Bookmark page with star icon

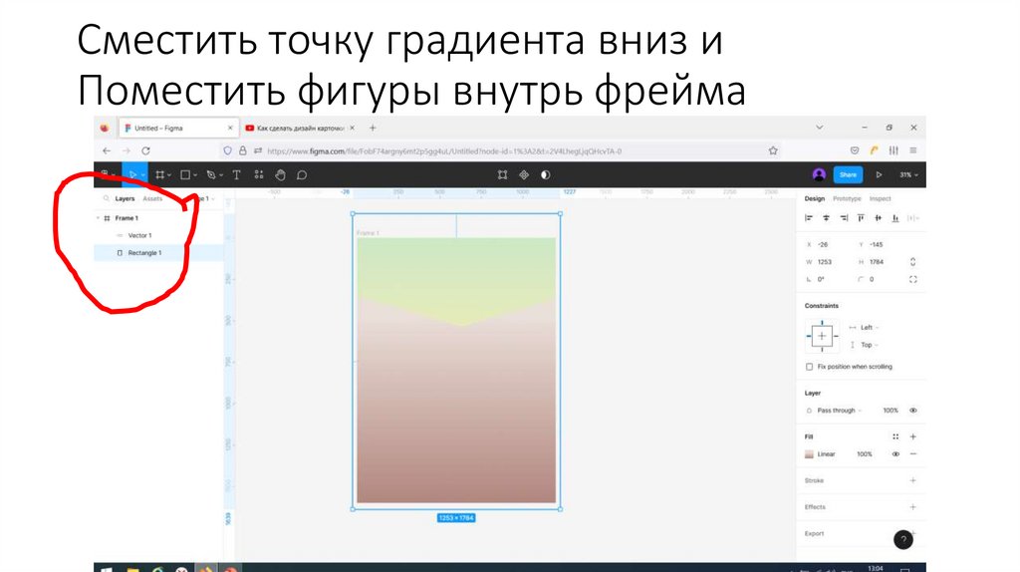[773, 150]
